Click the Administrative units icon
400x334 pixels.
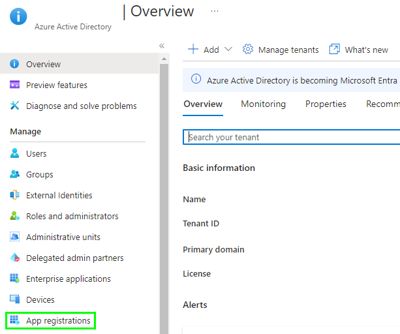pos(14,237)
